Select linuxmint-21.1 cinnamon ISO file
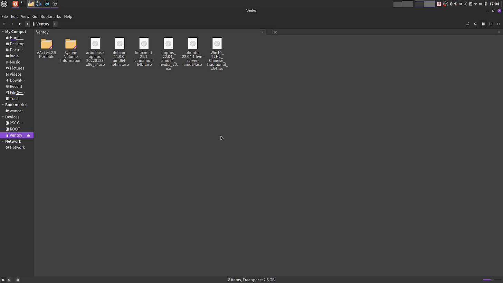Screen dimensions: 503x283 pyautogui.click(x=144, y=52)
